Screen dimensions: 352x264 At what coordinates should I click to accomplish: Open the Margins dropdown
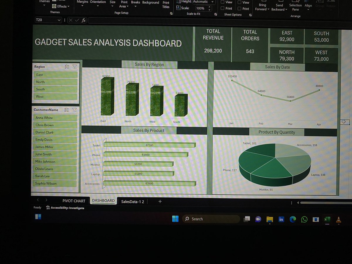tap(82, 3)
